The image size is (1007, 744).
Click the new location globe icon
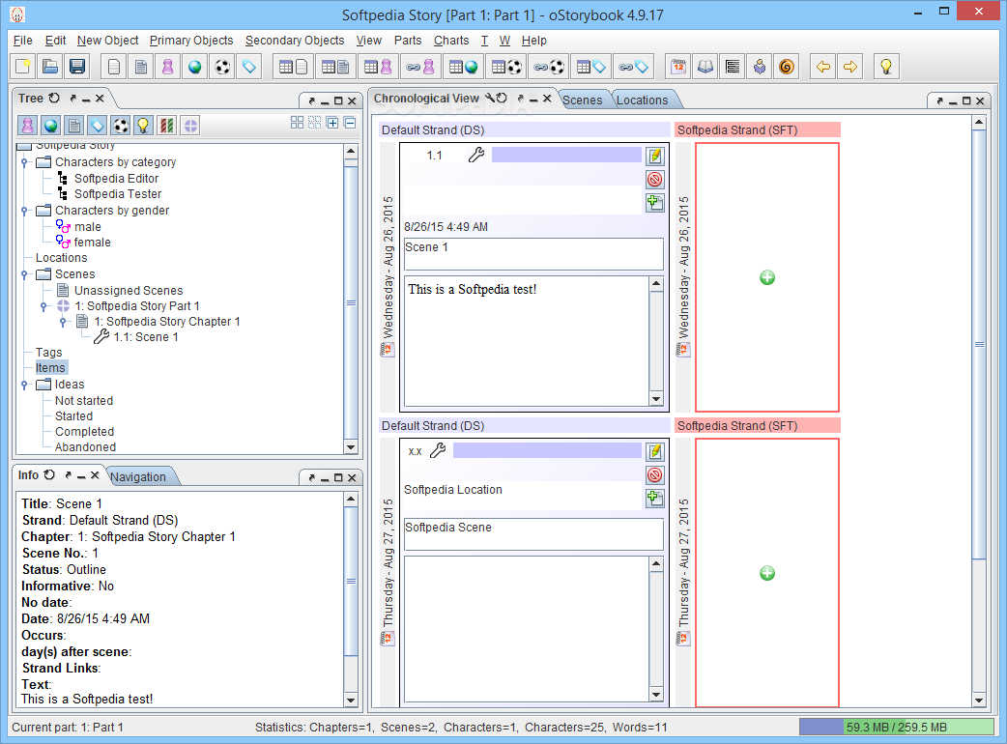coord(195,66)
